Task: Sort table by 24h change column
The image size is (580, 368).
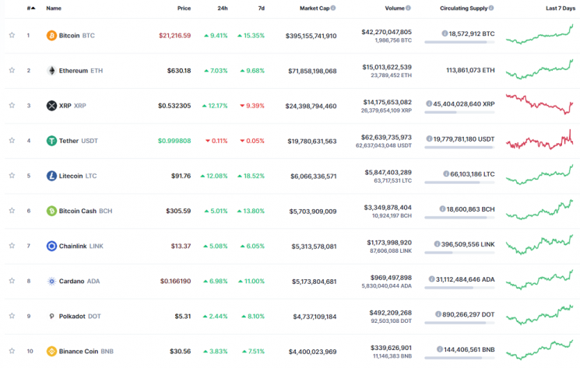Action: 223,8
